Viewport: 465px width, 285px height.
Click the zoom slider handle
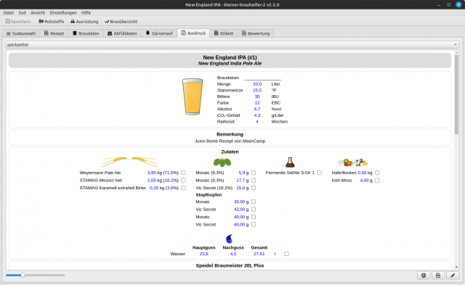[x=23, y=276]
